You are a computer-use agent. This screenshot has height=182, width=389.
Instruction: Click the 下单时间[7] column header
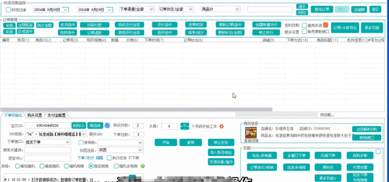[x=154, y=40]
